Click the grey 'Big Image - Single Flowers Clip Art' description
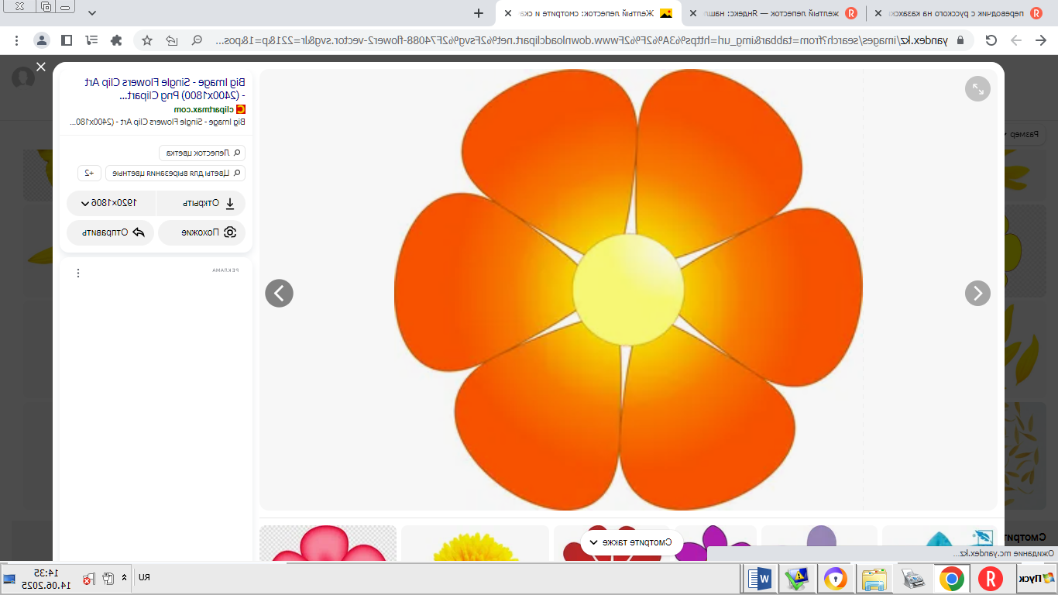Image resolution: width=1058 pixels, height=595 pixels. [x=157, y=122]
